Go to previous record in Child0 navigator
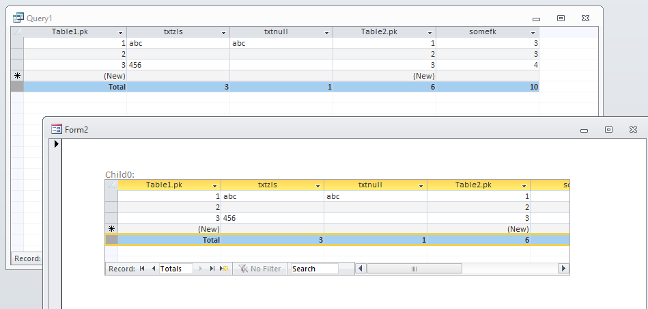Screen dimensions: 648x309 (154, 269)
